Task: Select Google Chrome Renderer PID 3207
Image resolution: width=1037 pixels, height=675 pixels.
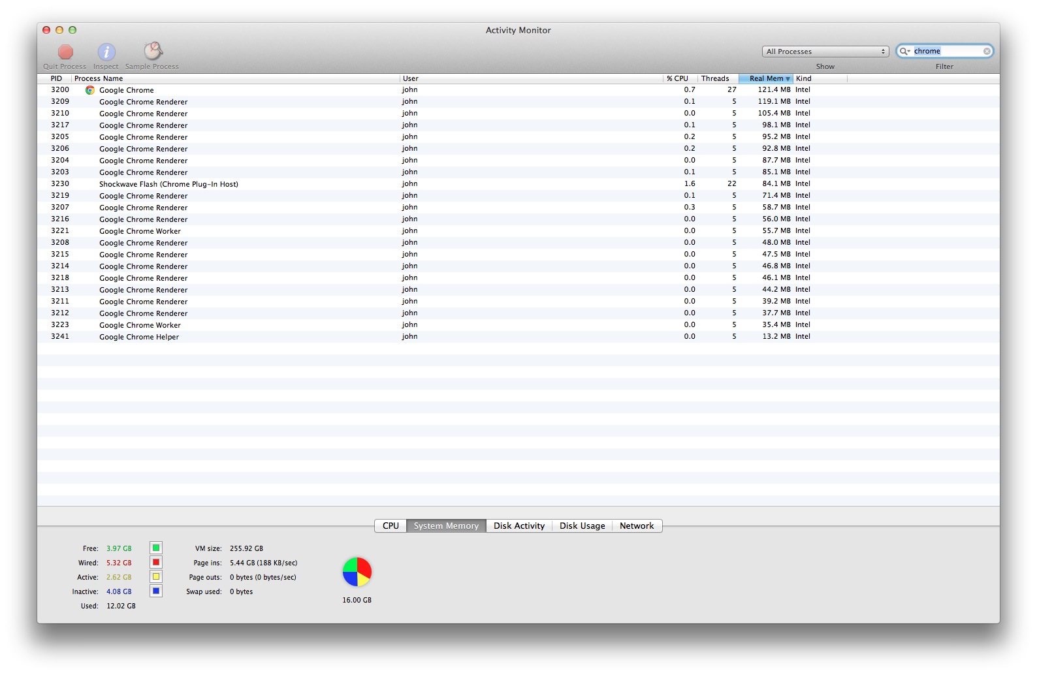Action: click(x=518, y=208)
